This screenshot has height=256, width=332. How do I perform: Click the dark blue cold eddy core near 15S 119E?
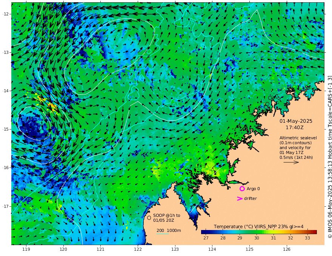click(x=33, y=127)
